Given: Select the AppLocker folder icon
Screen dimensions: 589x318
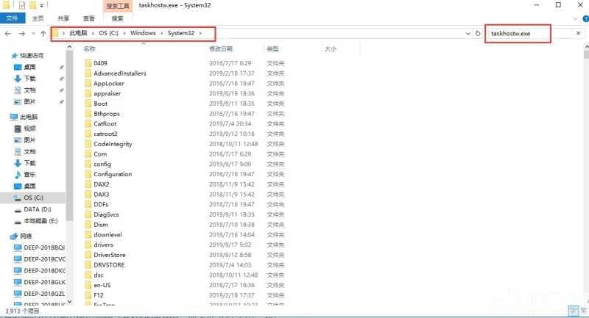Looking at the screenshot, I should [x=88, y=83].
